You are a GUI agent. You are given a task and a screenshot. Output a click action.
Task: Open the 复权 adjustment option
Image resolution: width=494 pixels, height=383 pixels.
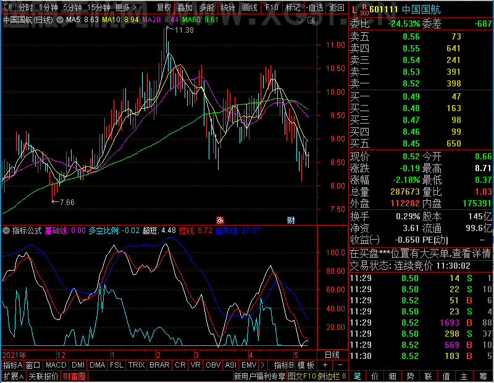click(164, 7)
